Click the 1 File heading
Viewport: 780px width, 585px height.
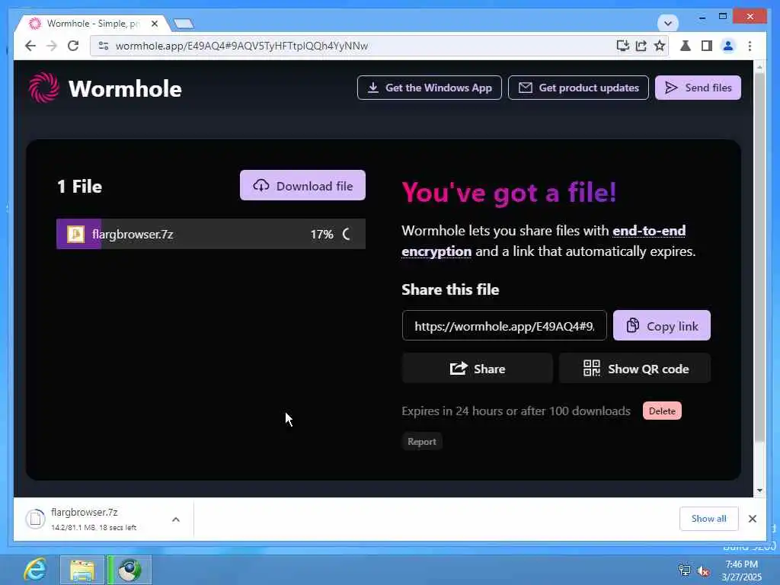(79, 187)
